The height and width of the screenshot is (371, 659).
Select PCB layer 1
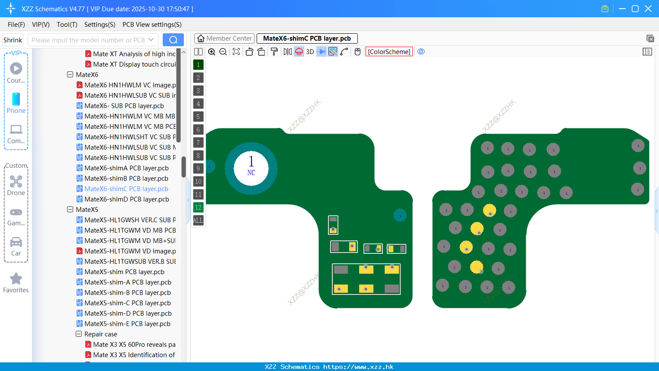198,65
